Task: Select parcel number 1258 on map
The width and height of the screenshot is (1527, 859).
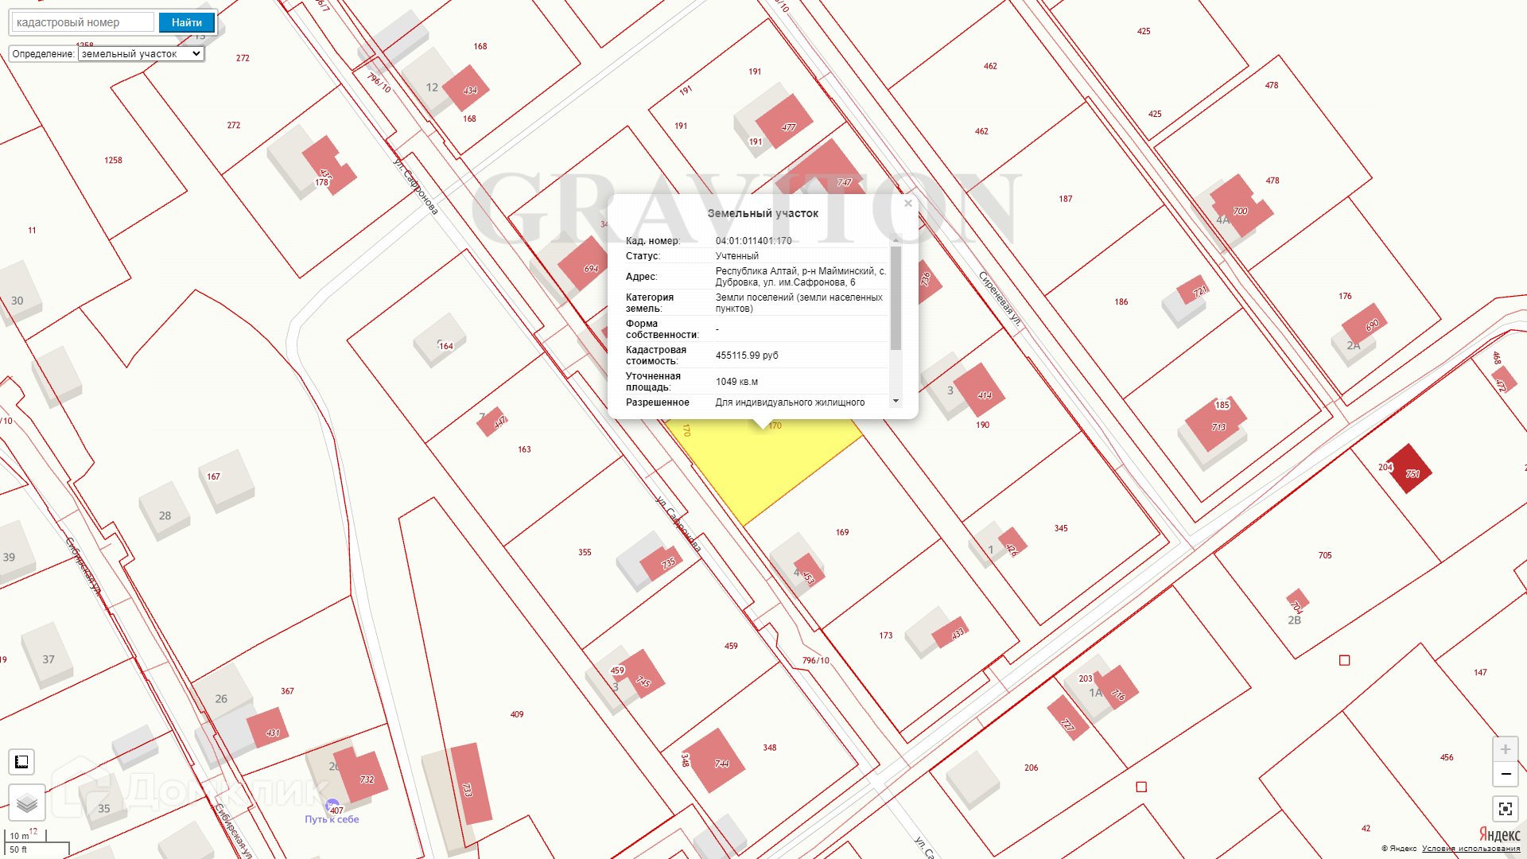Action: click(113, 161)
